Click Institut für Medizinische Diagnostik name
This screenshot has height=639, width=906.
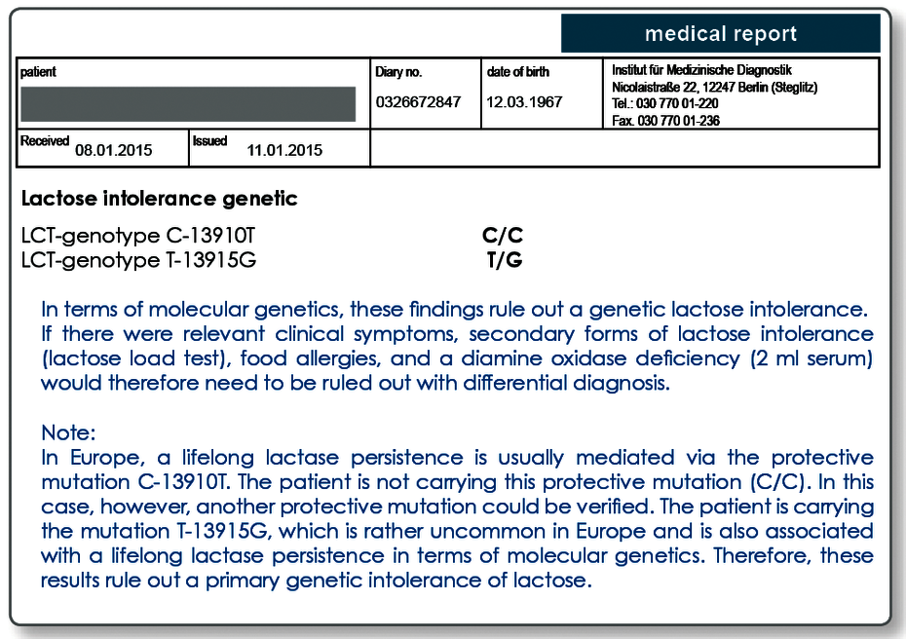click(701, 70)
